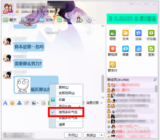Open the 语音 app icon
Viewport: 160px width, 140px height.
click(126, 51)
